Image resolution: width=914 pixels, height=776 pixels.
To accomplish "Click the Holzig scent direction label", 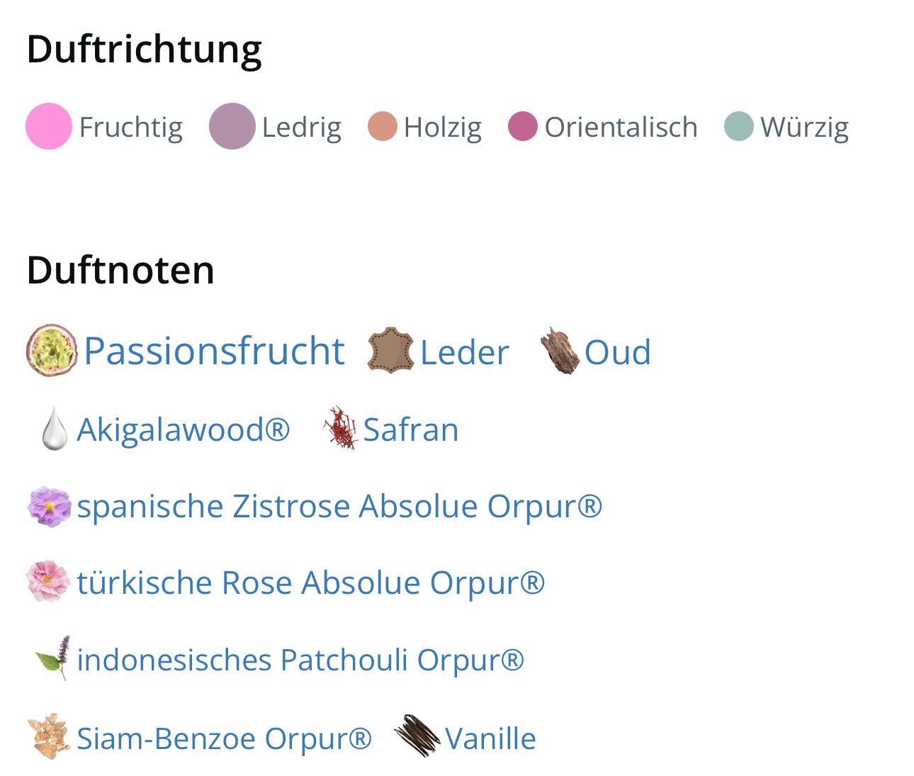I will [x=443, y=128].
